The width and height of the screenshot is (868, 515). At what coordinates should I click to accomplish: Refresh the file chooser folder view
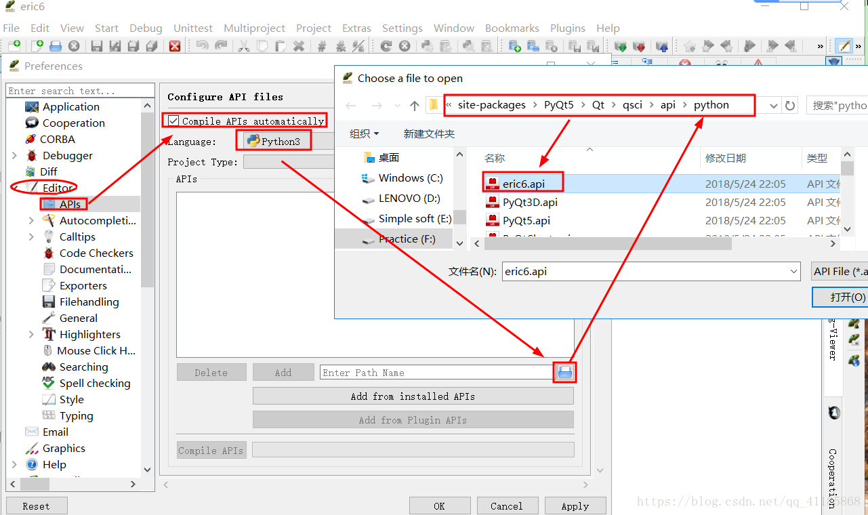point(790,106)
